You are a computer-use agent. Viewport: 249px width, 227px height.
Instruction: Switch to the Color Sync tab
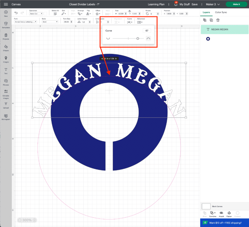click(x=221, y=12)
